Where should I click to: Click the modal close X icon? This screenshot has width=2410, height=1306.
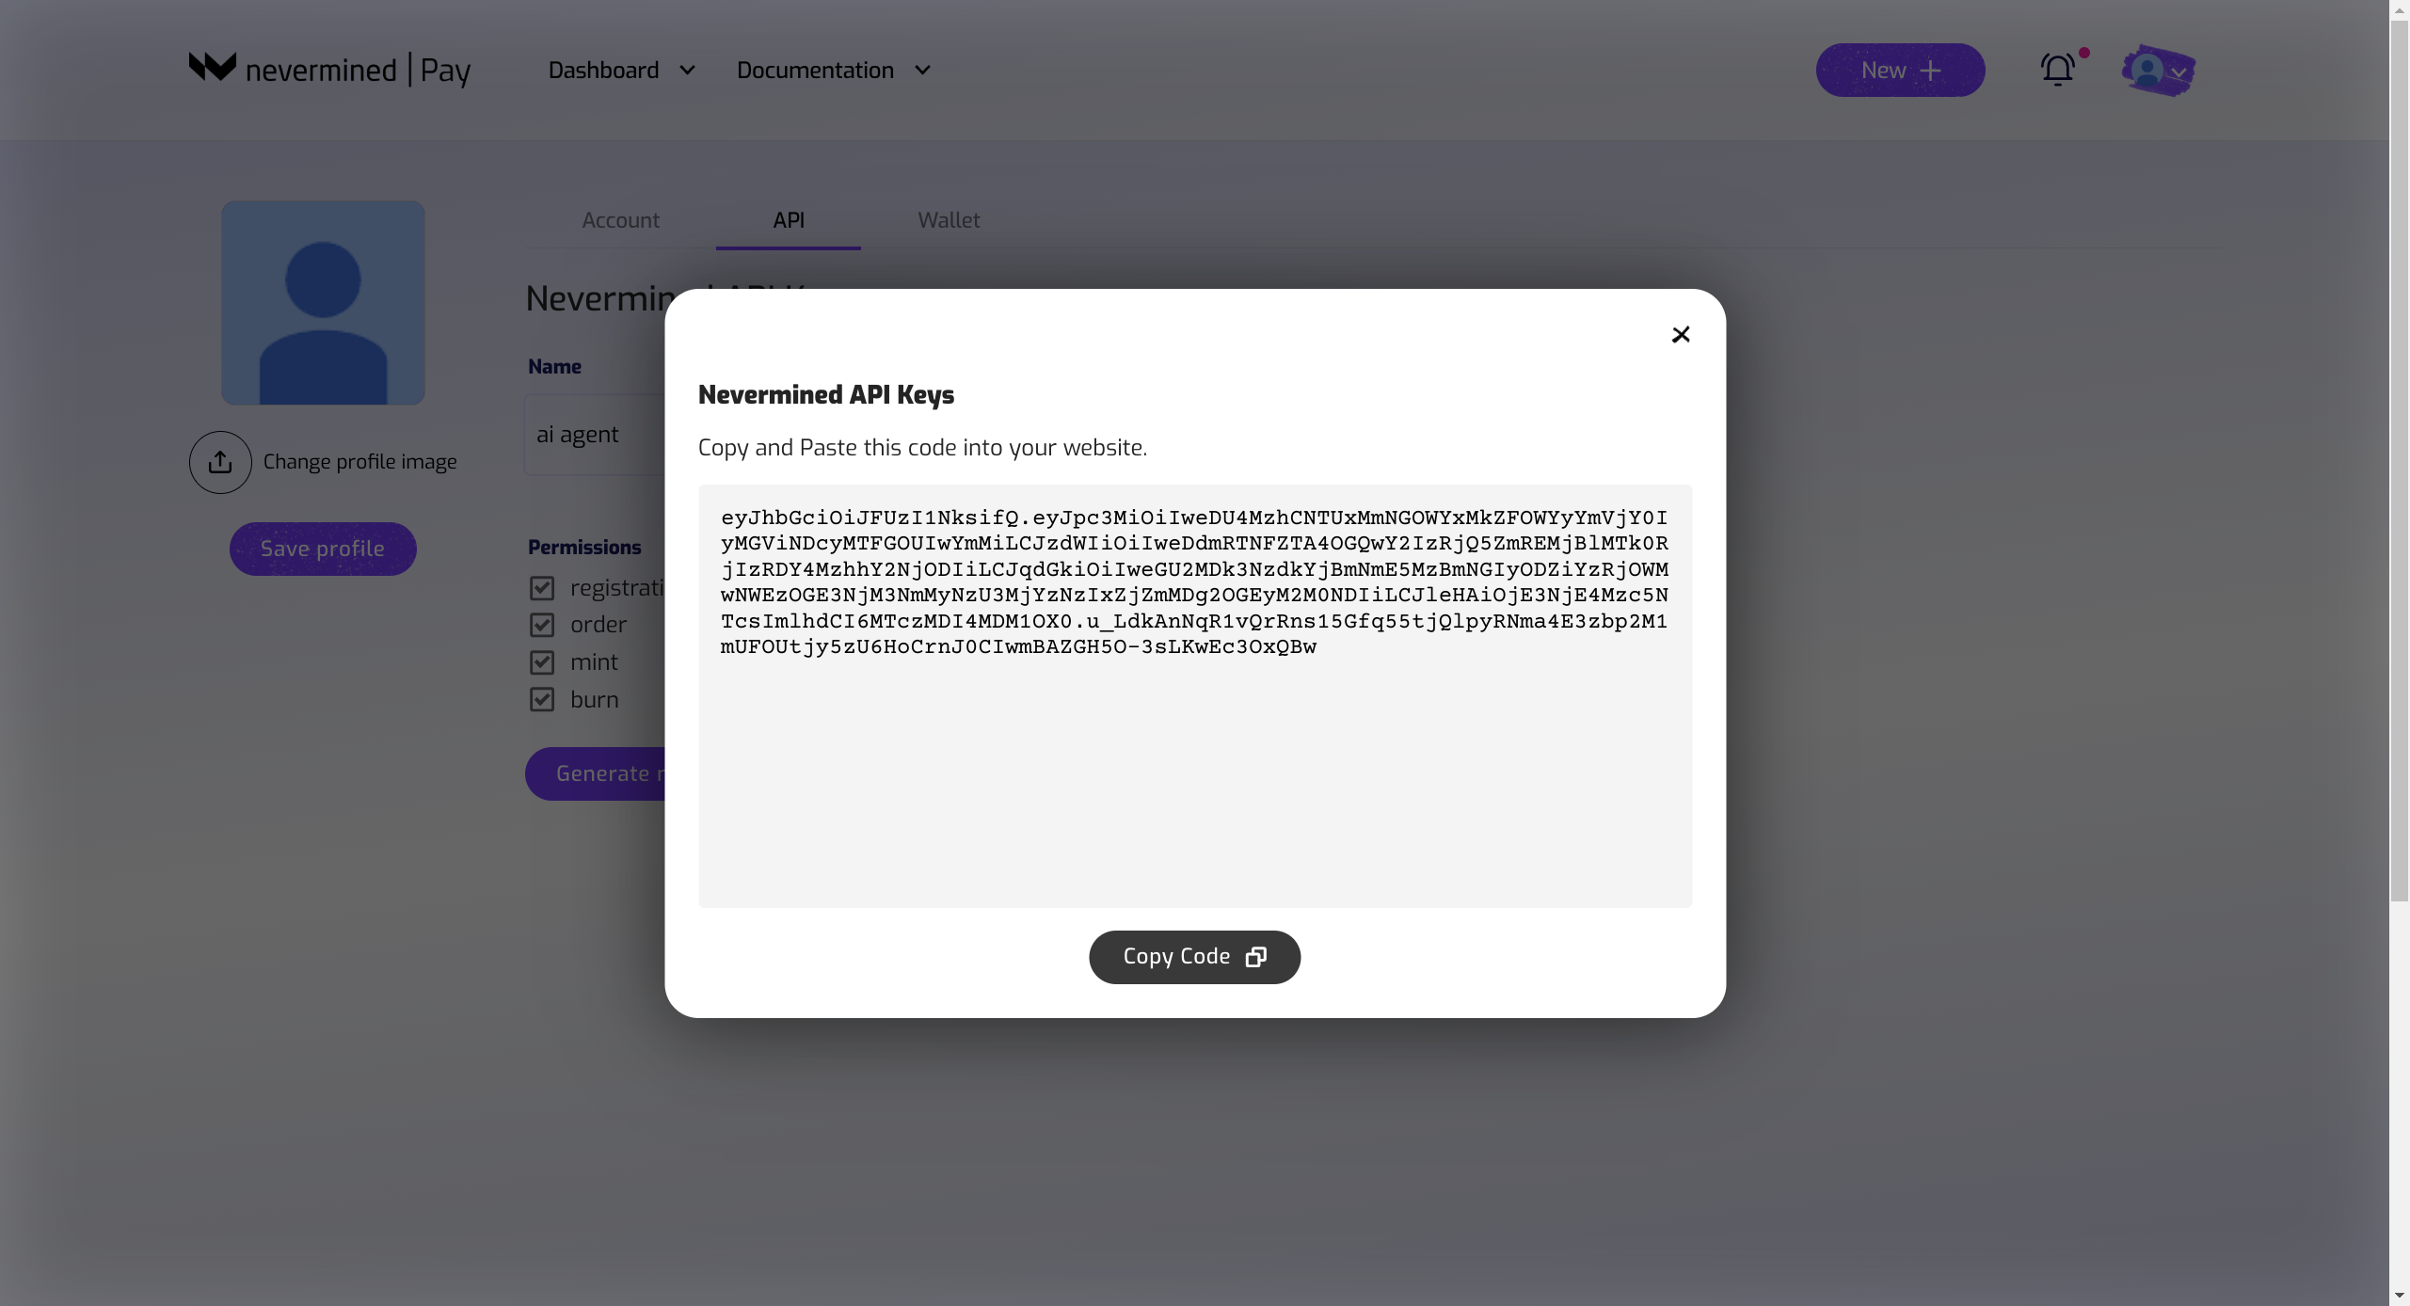[1680, 335]
